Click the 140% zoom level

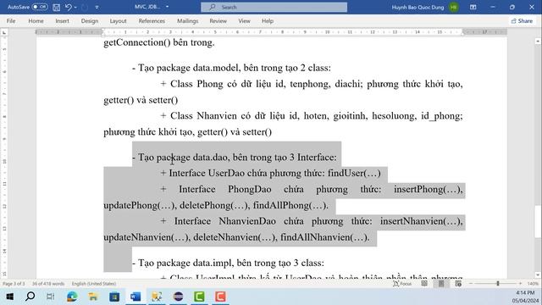point(533,284)
